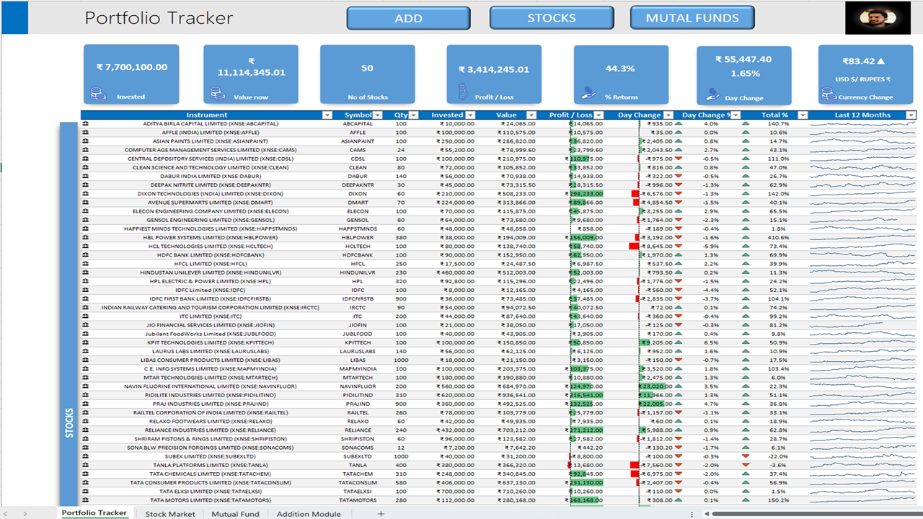The height and width of the screenshot is (519, 923).
Task: Click the -5.9% day change for HCLTECH
Action: [x=710, y=247]
